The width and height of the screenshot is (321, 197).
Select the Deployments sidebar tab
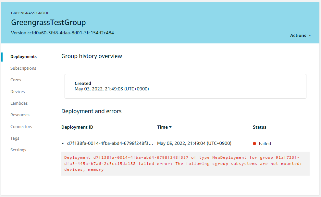click(24, 57)
